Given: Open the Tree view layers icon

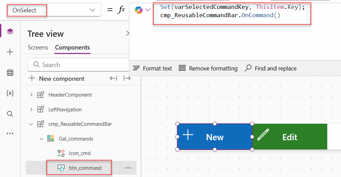Looking at the screenshot, I should [10, 32].
